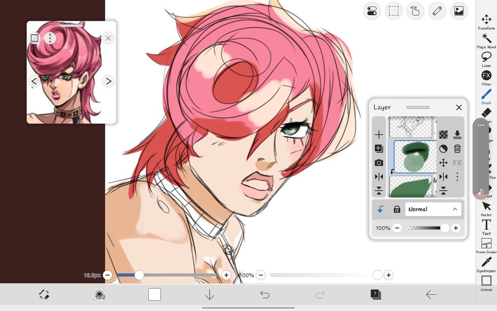Open the white color swatch
Image resolution: width=497 pixels, height=311 pixels.
tap(154, 294)
